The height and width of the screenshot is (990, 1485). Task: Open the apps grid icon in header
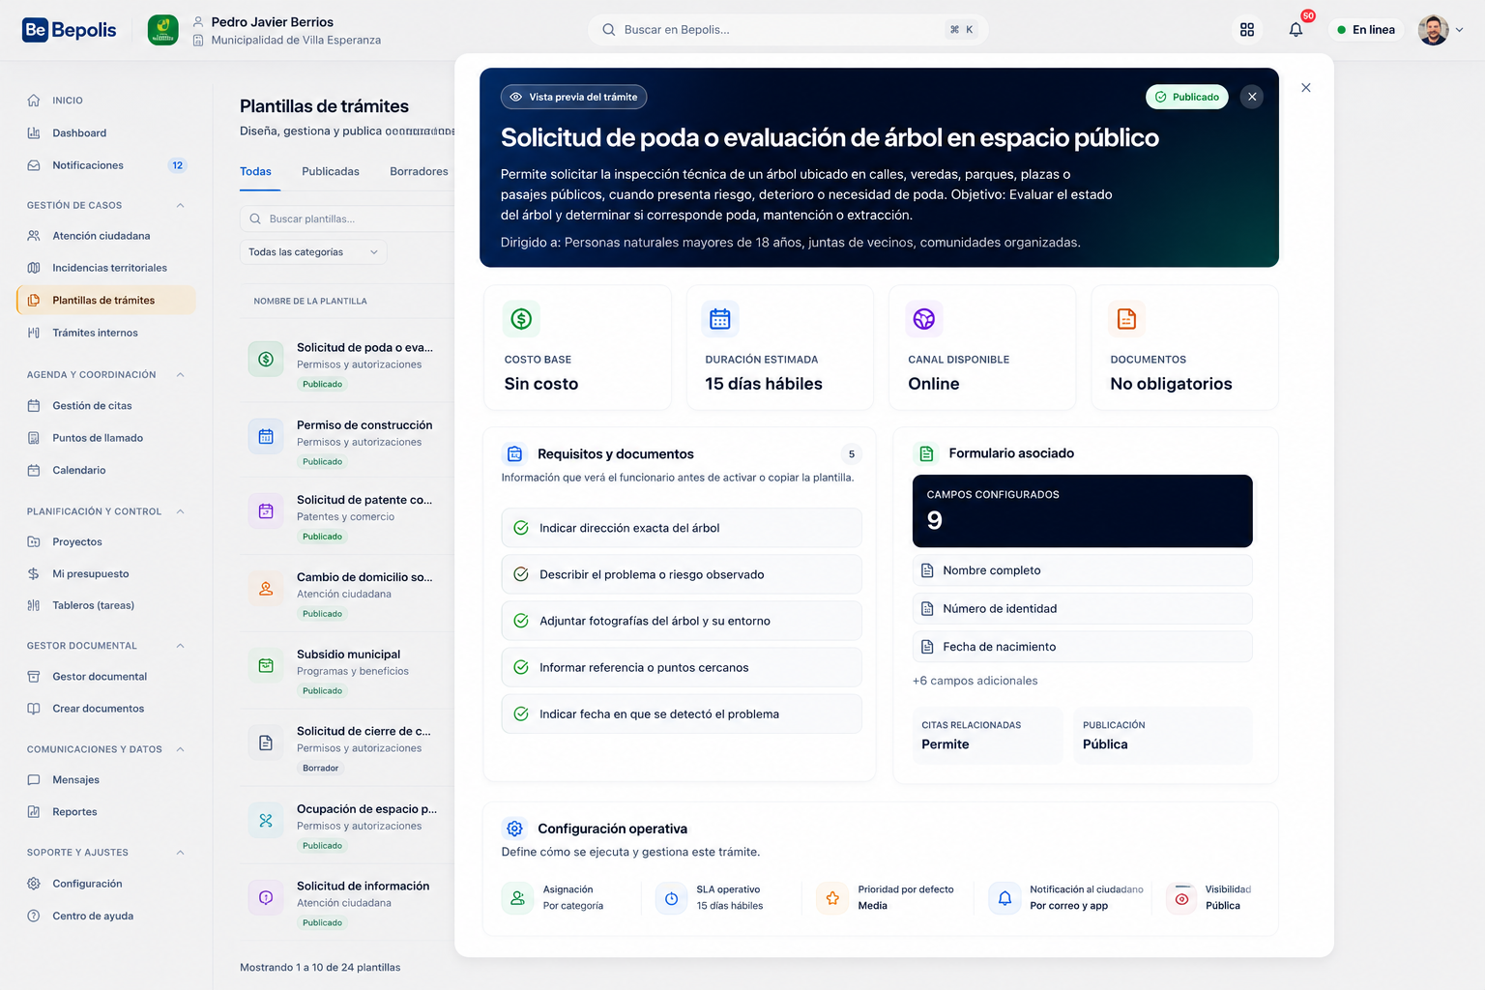click(1247, 30)
